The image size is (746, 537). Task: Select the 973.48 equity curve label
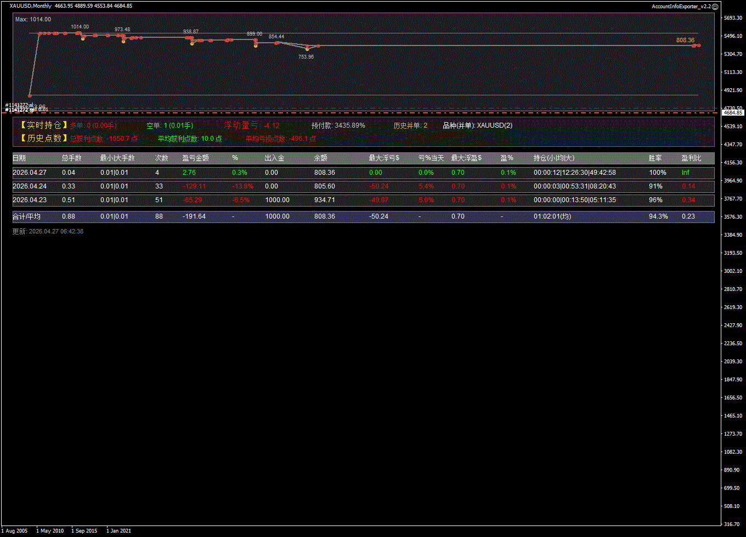[122, 30]
